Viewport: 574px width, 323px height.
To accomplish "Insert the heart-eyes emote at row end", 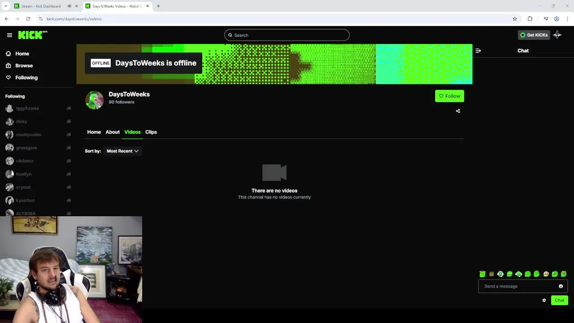I will click(564, 274).
